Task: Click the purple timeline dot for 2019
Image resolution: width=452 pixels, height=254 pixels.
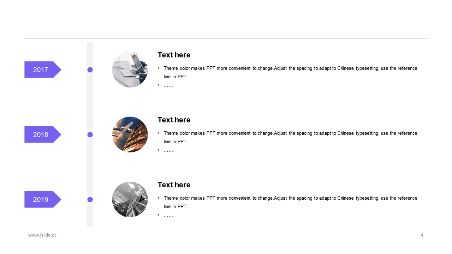Action: click(90, 200)
